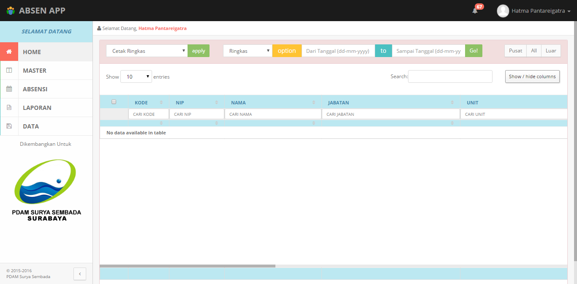This screenshot has height=284, width=577.
Task: Change the Show entries count dropdown
Action: [136, 76]
